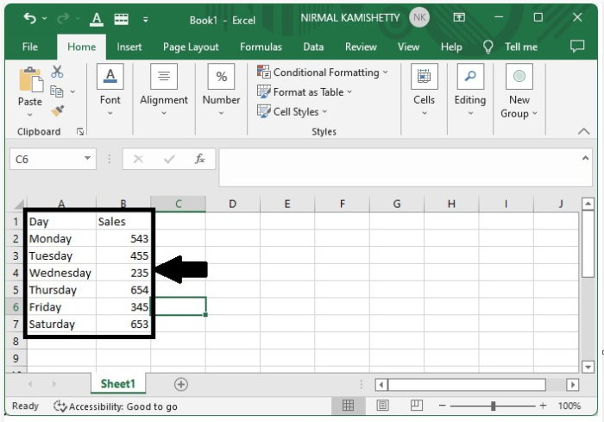Expand the Name Box dropdown arrow
The height and width of the screenshot is (422, 604).
coord(87,159)
